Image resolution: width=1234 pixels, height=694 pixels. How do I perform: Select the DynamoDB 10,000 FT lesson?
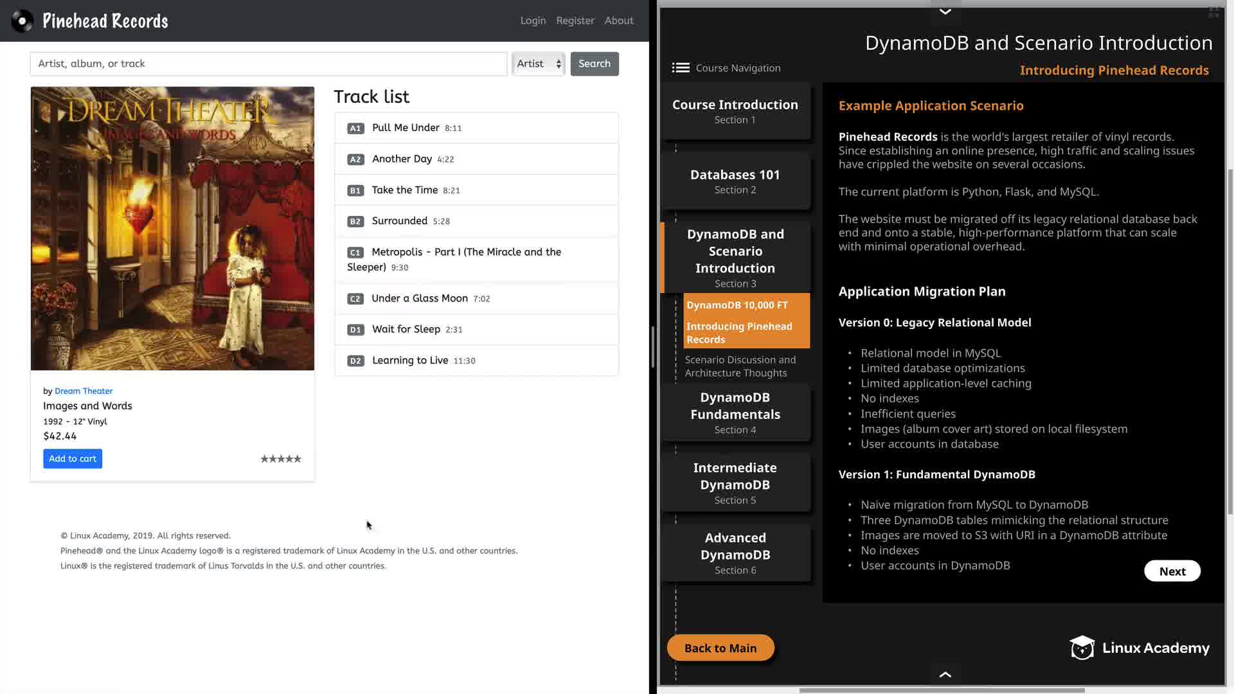point(737,305)
